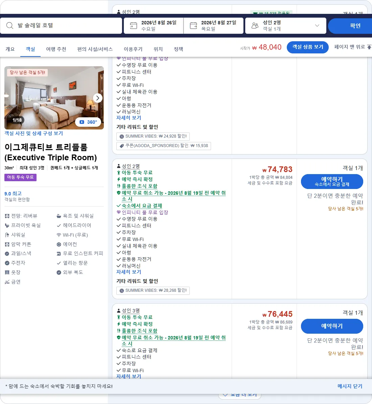Image resolution: width=372 pixels, height=404 pixels.
Task: Click the 암막 커튼 icon
Action: [x=7, y=244]
